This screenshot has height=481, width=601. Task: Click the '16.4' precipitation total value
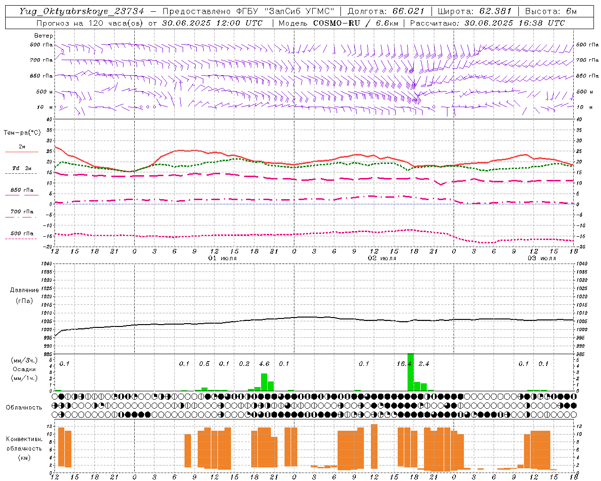[x=404, y=364]
